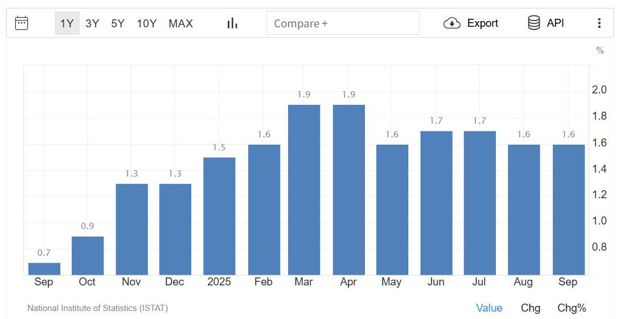Switch to Chg% display mode
Screen dimensions: 620x319
click(x=572, y=308)
